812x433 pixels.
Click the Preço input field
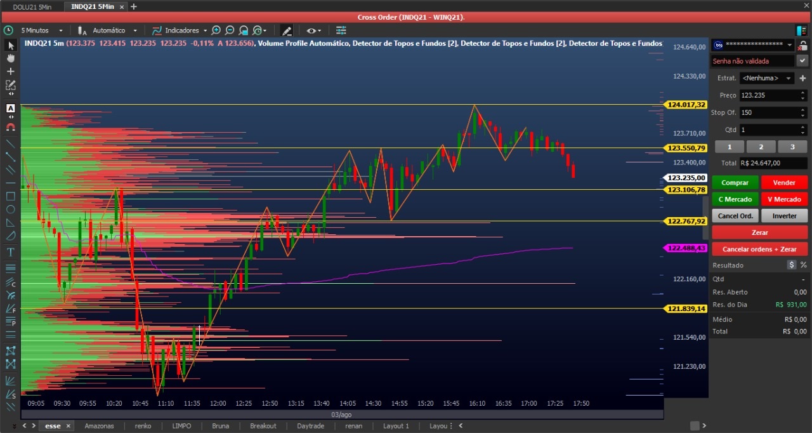click(x=768, y=95)
